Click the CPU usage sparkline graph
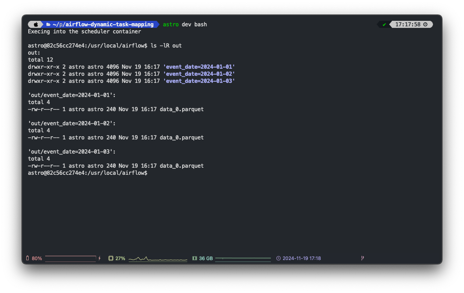The width and height of the screenshot is (464, 293). (157, 258)
